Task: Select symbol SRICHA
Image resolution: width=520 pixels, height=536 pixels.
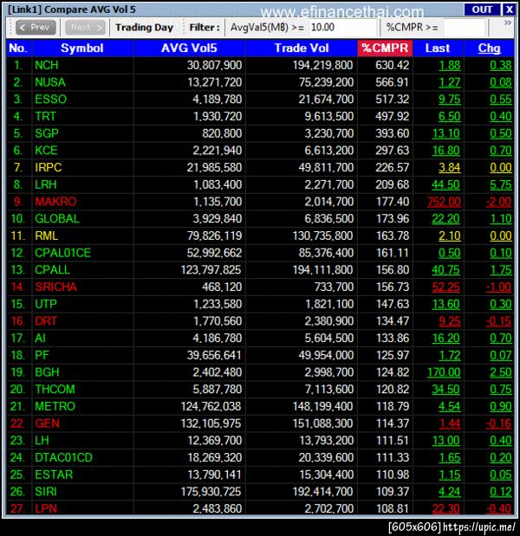Action: point(55,287)
